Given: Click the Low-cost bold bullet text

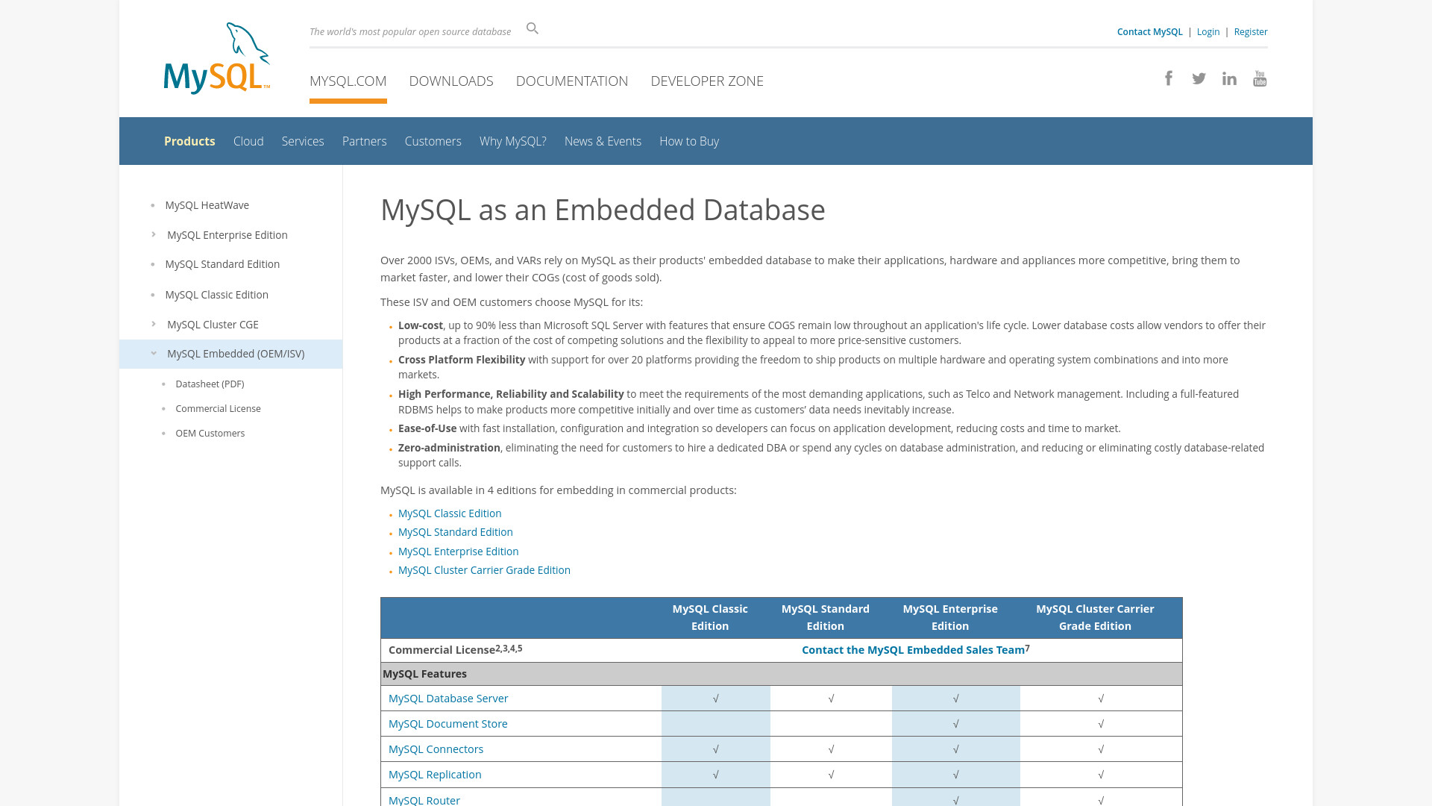Looking at the screenshot, I should pyautogui.click(x=421, y=325).
